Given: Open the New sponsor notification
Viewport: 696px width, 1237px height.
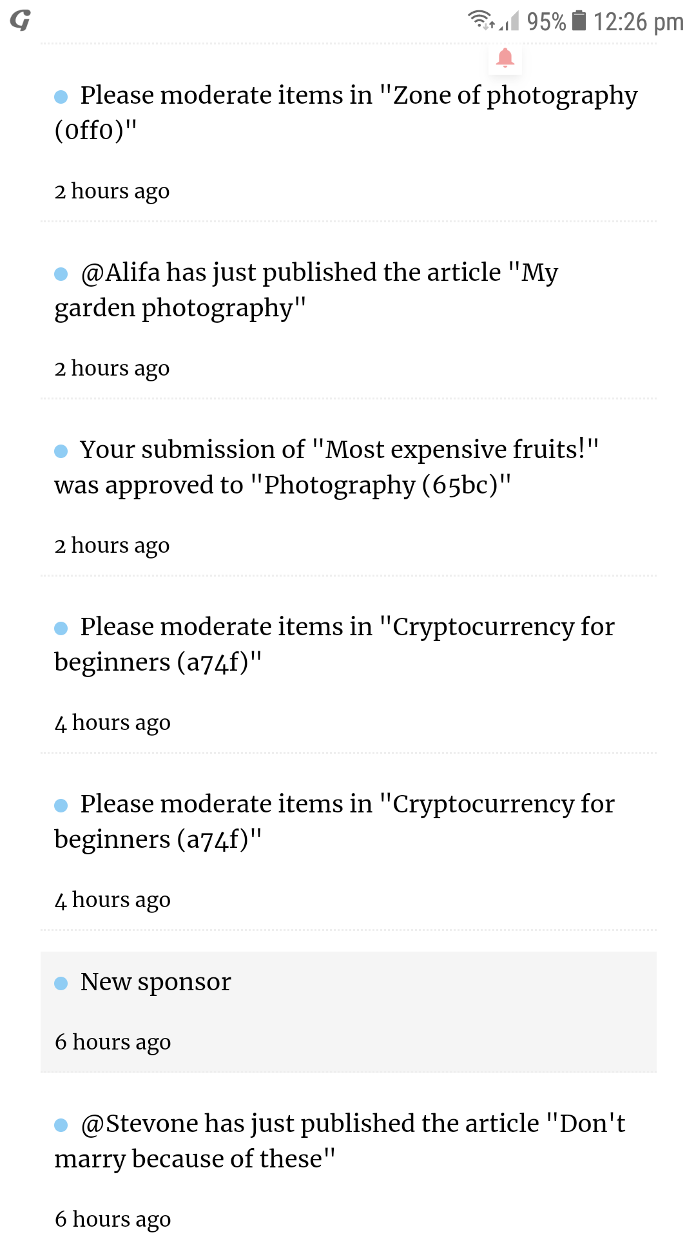Looking at the screenshot, I should point(348,1012).
